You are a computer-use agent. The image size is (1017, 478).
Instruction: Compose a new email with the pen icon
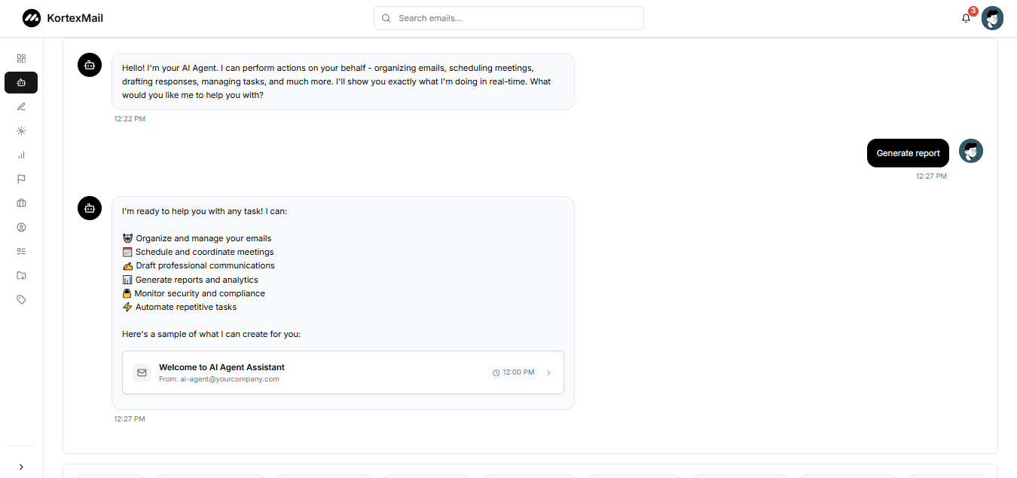point(20,106)
